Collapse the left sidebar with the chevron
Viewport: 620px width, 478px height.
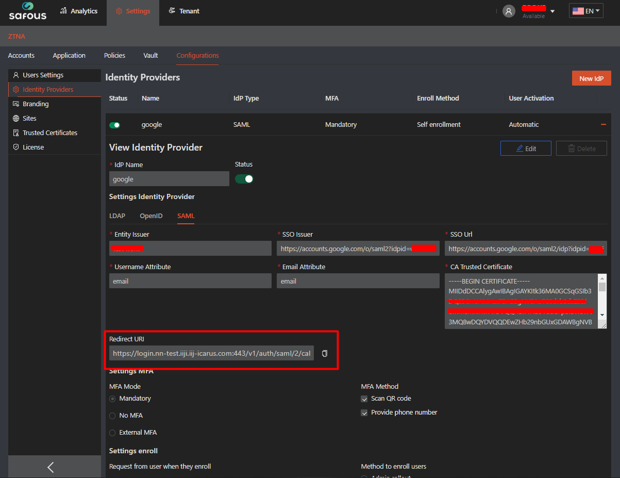point(51,467)
